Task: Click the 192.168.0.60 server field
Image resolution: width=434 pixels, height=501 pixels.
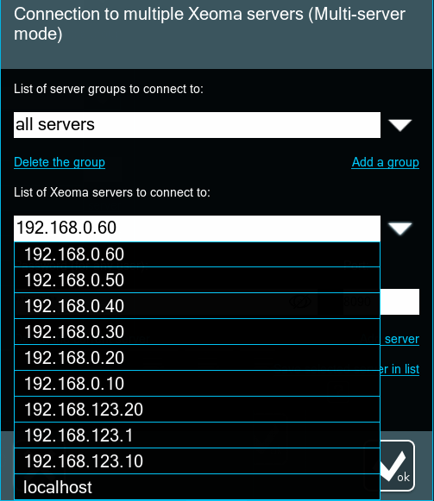Action: point(197,229)
